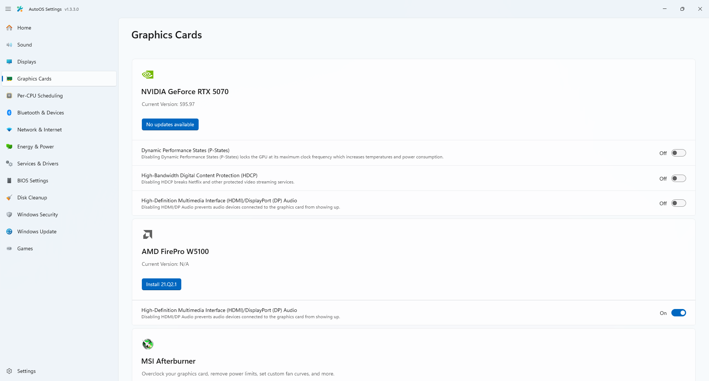This screenshot has width=709, height=381.
Task: Open Energy & Power settings
Action: click(x=59, y=147)
